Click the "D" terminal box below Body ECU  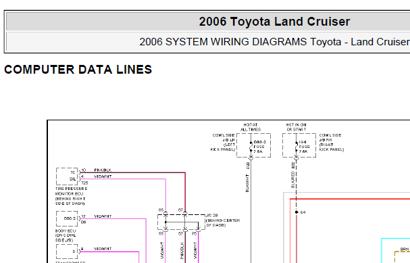[67, 252]
